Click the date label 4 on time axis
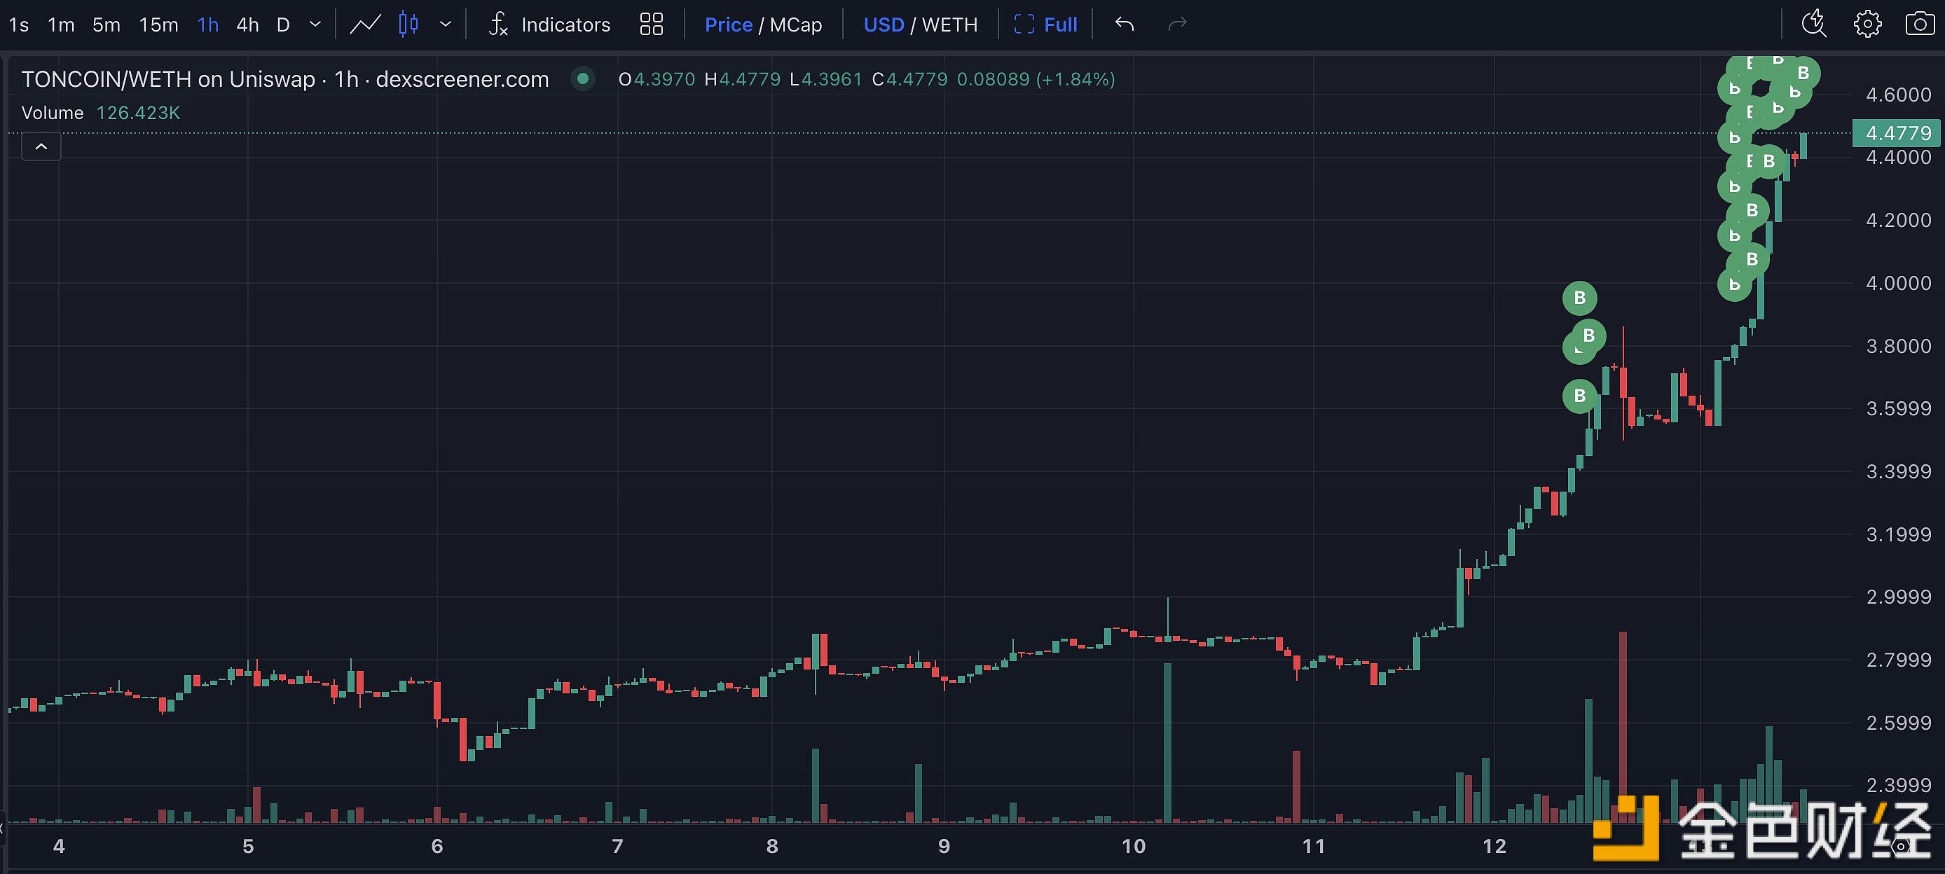 (x=59, y=846)
